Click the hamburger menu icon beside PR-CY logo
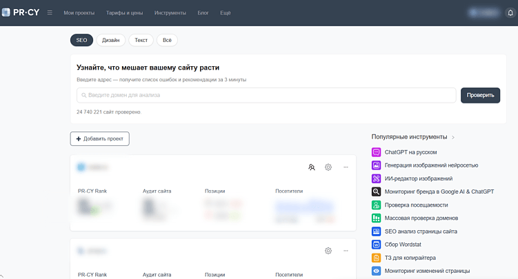518x279 pixels. click(50, 12)
